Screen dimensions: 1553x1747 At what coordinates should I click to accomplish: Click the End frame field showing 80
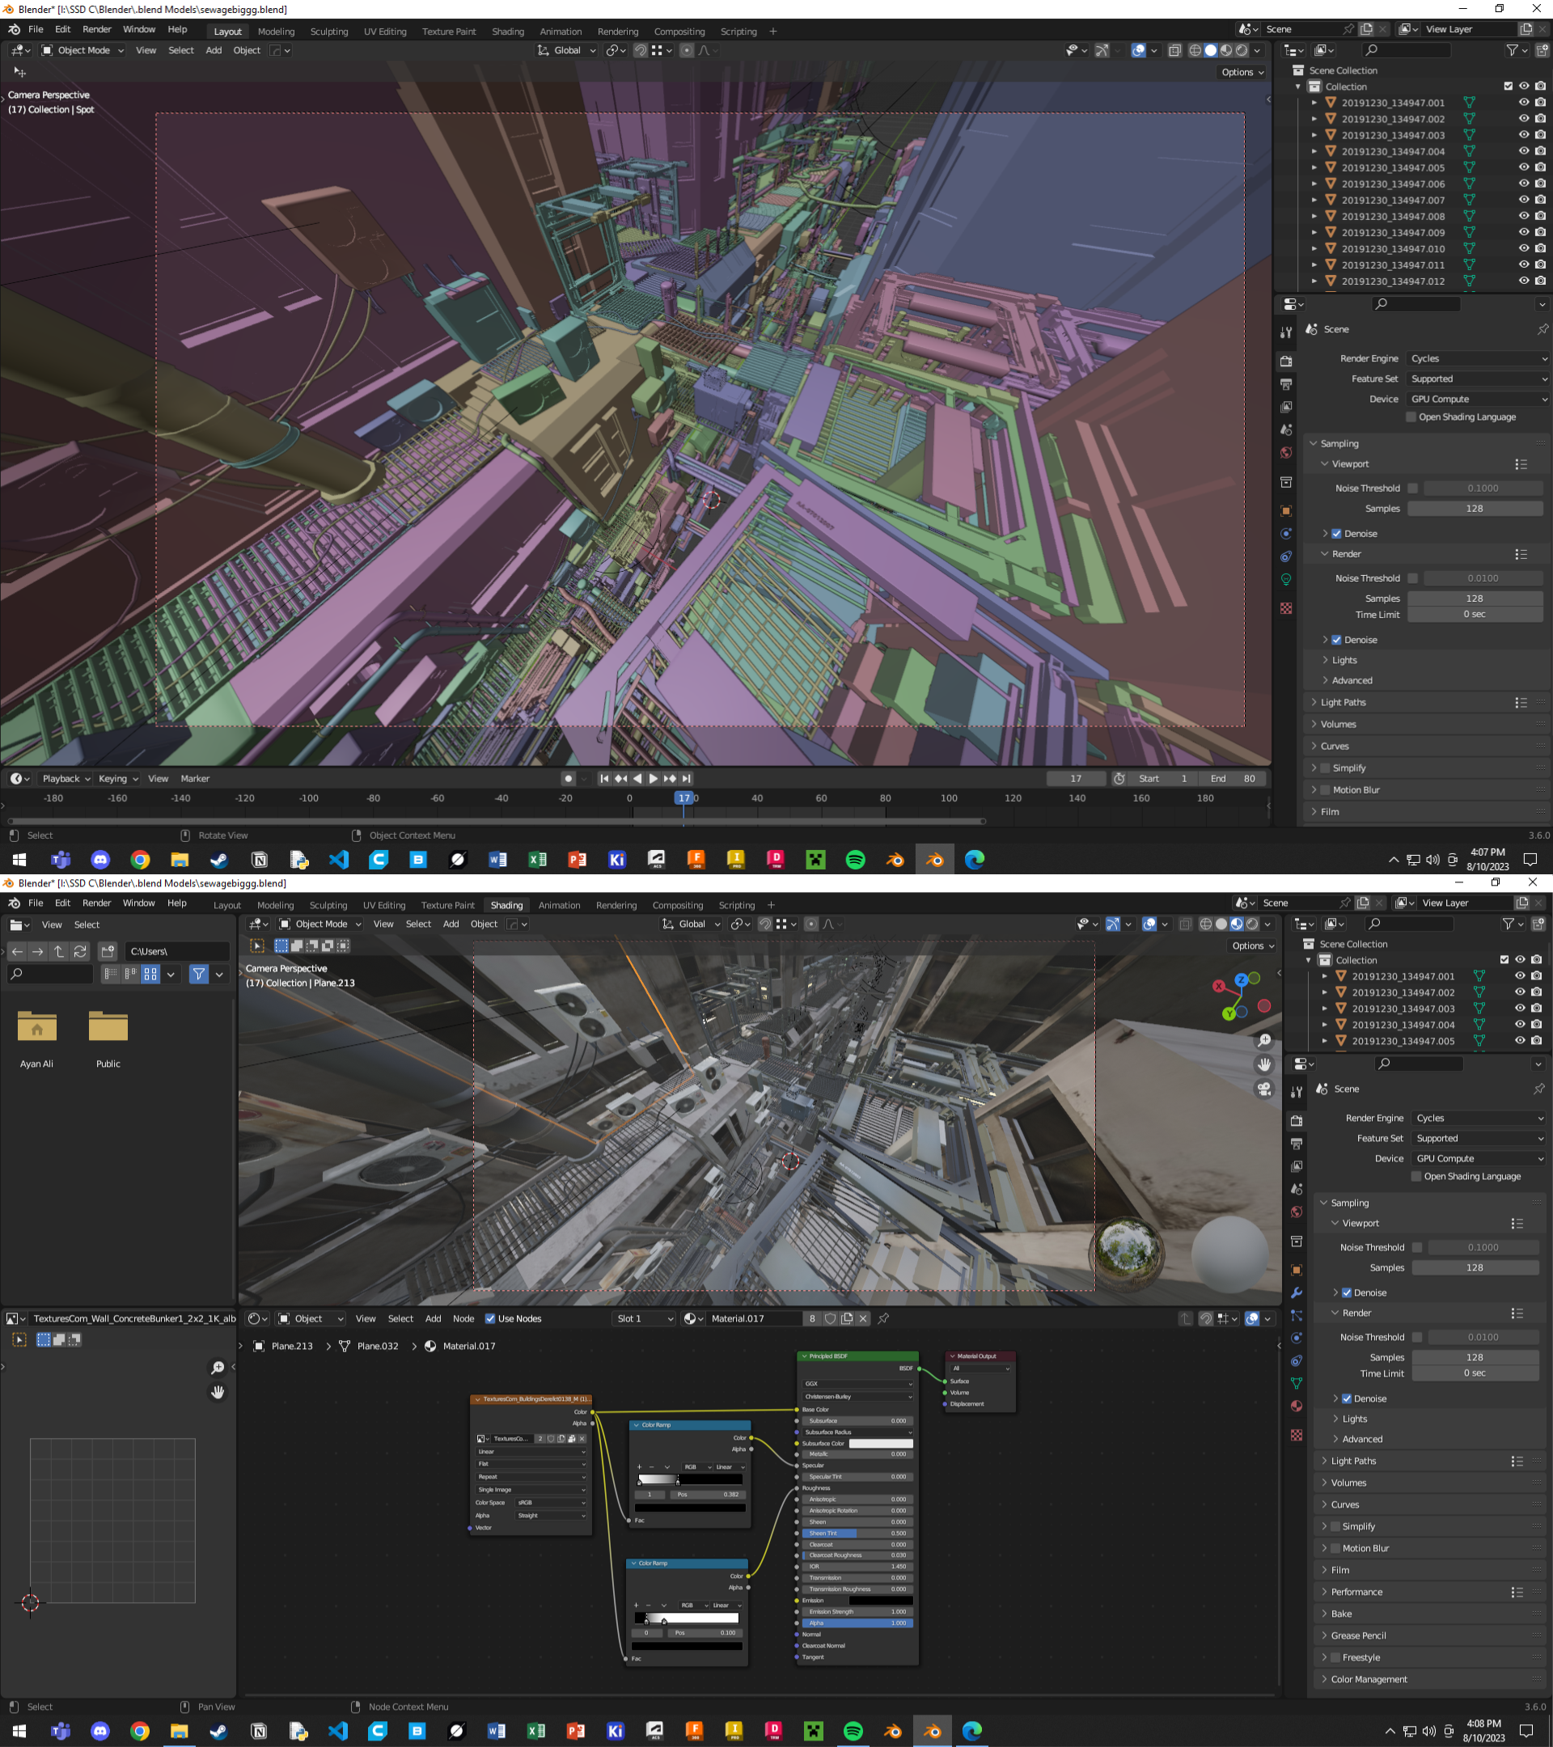(1234, 779)
